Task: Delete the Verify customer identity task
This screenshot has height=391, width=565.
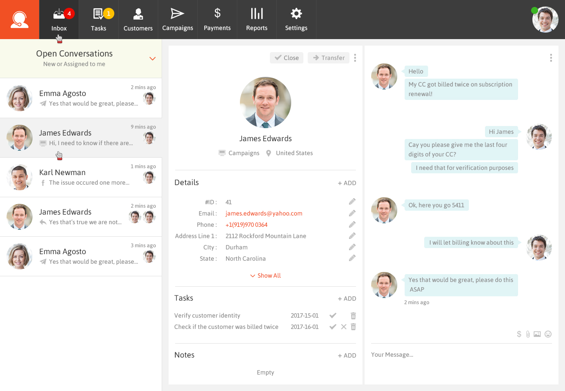Action: (x=353, y=316)
